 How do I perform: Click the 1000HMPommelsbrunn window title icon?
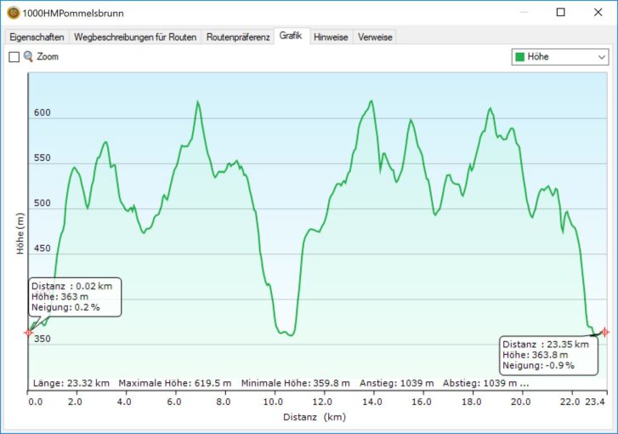(x=13, y=13)
